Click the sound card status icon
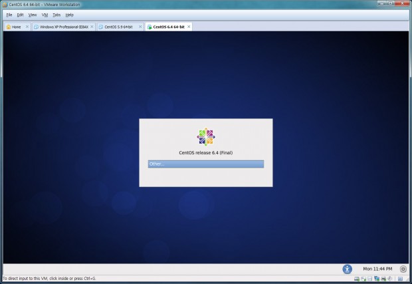This screenshot has height=284, width=412. [390, 279]
